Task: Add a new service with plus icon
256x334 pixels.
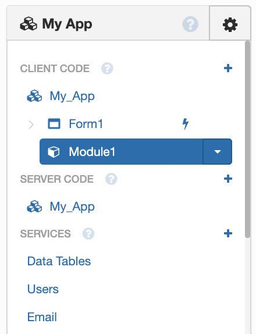Action: (228, 233)
